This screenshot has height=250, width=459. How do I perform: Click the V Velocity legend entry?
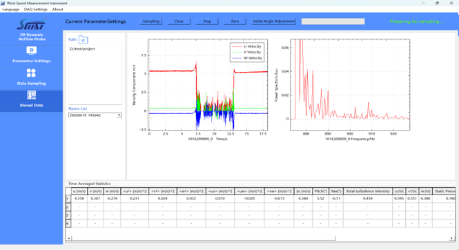(247, 52)
